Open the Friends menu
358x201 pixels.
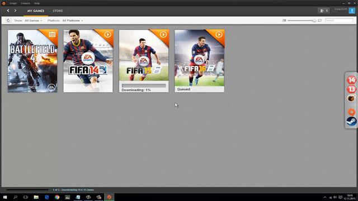pyautogui.click(x=25, y=3)
